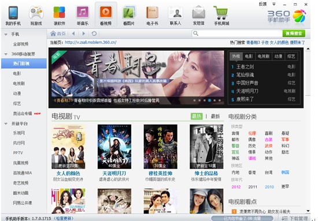This screenshot has height=221, width=318.
Task: Open 听音乐 music icon
Action: pos(83,12)
